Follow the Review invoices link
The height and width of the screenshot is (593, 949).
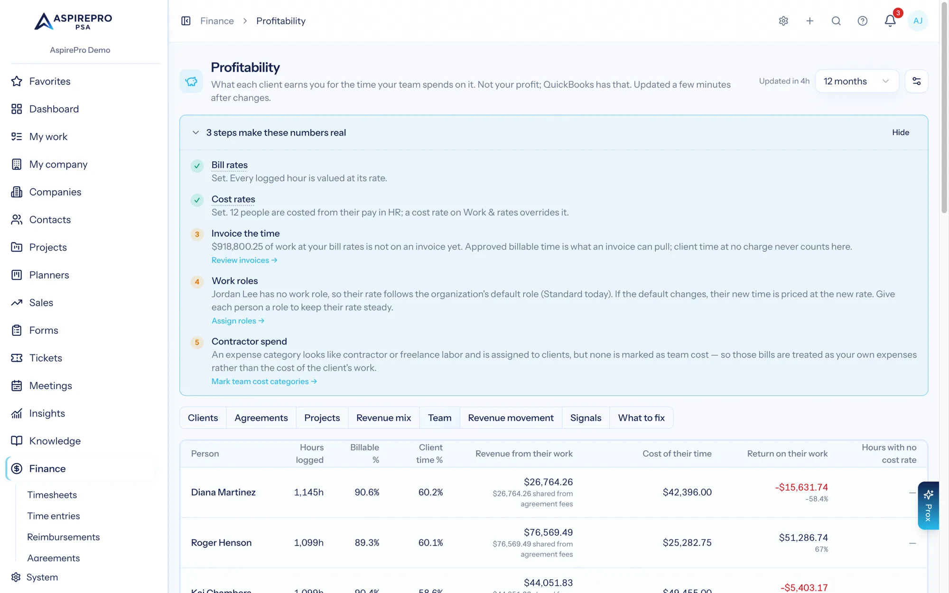tap(244, 260)
